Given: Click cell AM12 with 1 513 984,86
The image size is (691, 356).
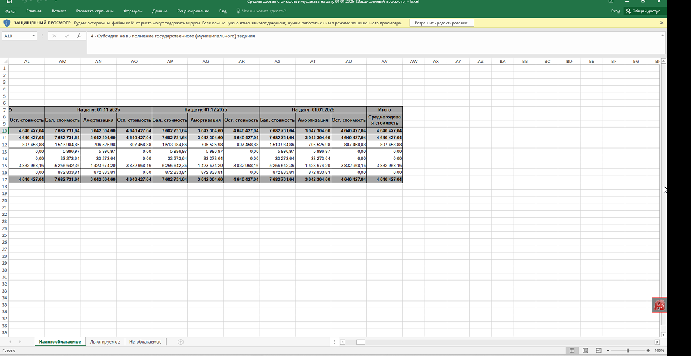Looking at the screenshot, I should coord(62,145).
